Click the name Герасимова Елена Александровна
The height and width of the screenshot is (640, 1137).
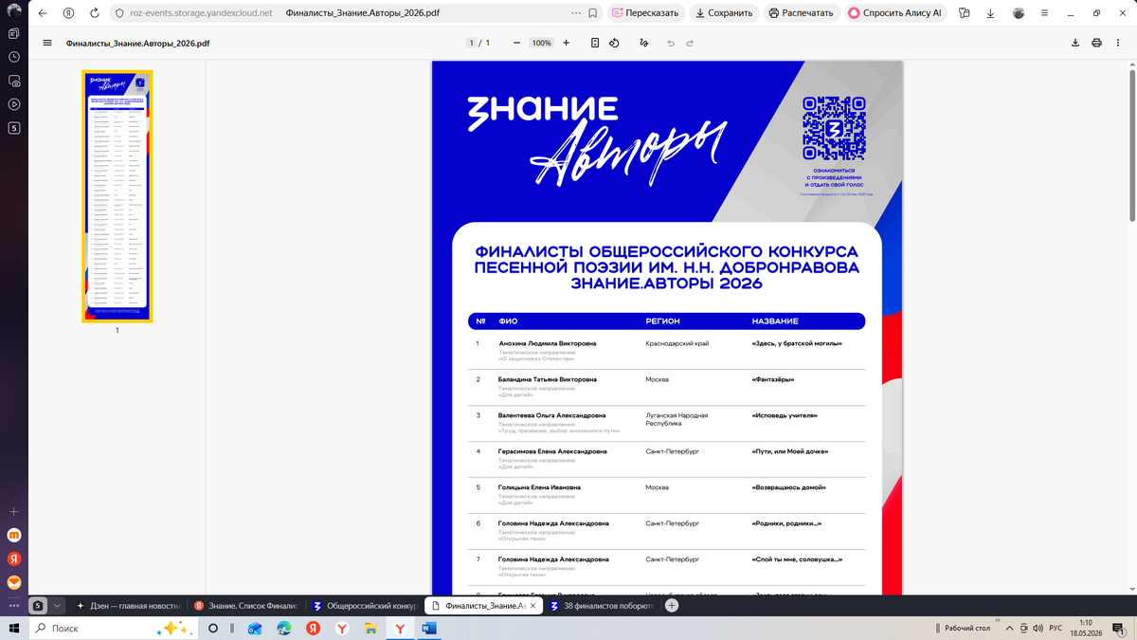552,451
